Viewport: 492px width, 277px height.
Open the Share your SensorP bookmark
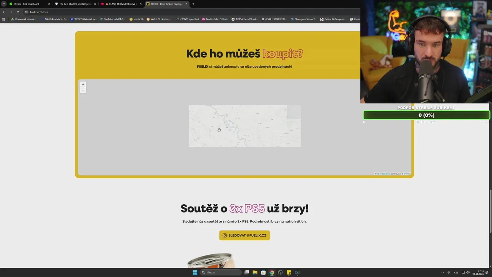pos(304,19)
